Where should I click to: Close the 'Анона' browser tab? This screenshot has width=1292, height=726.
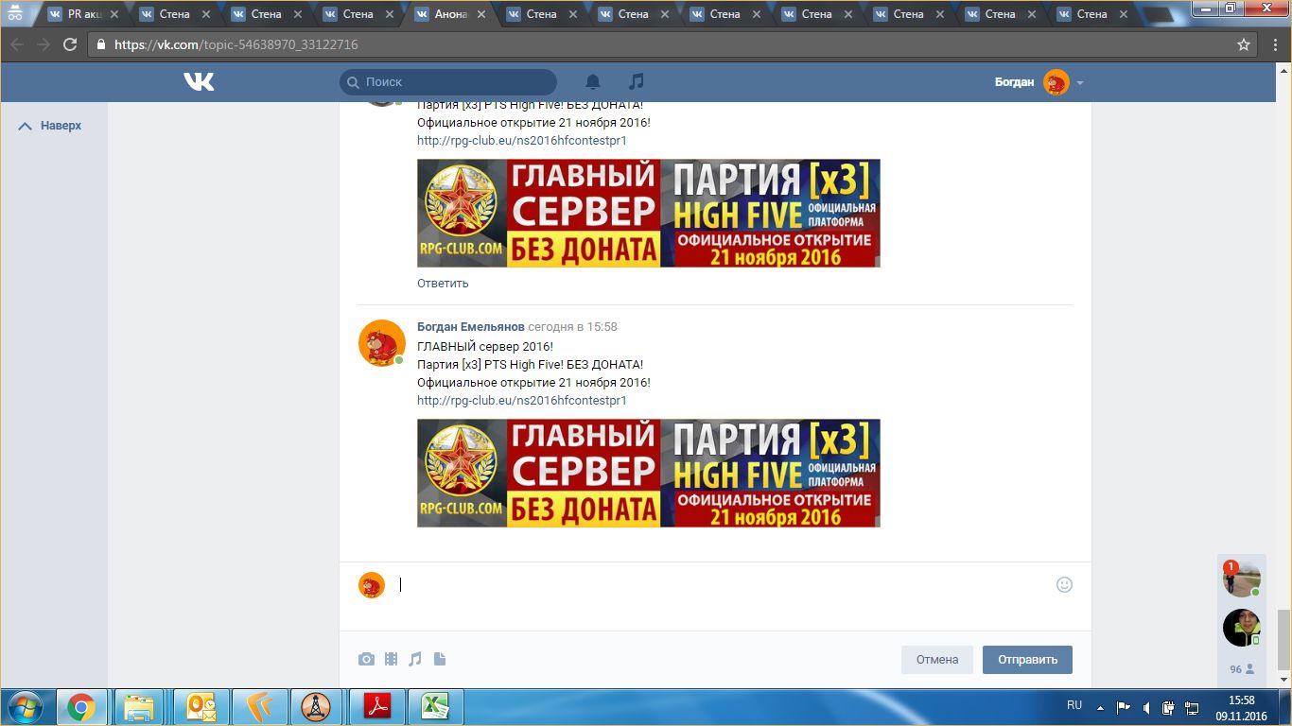tap(481, 14)
